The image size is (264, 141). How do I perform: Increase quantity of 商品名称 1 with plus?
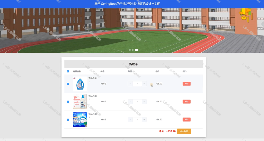(x=144, y=84)
